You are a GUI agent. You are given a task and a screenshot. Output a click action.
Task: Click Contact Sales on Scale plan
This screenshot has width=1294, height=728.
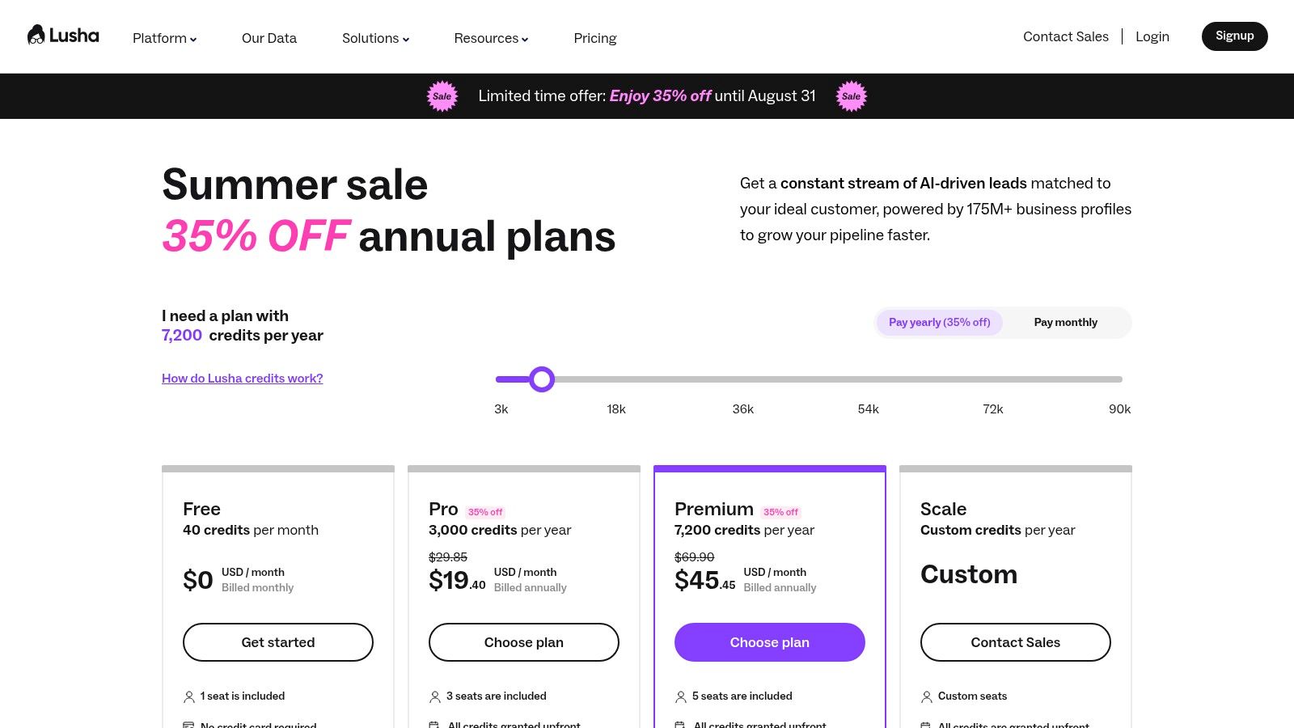[1016, 642]
